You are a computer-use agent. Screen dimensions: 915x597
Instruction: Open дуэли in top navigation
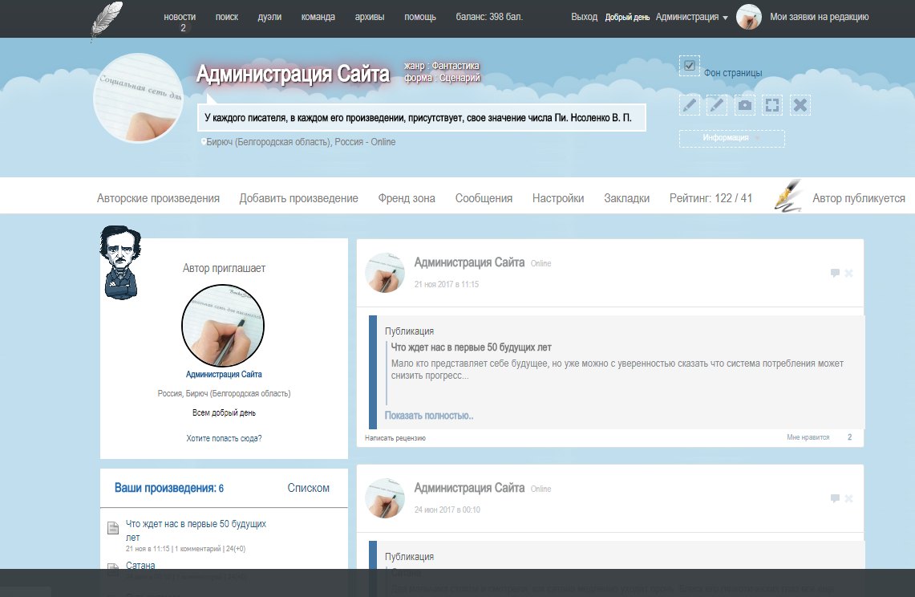[x=269, y=17]
